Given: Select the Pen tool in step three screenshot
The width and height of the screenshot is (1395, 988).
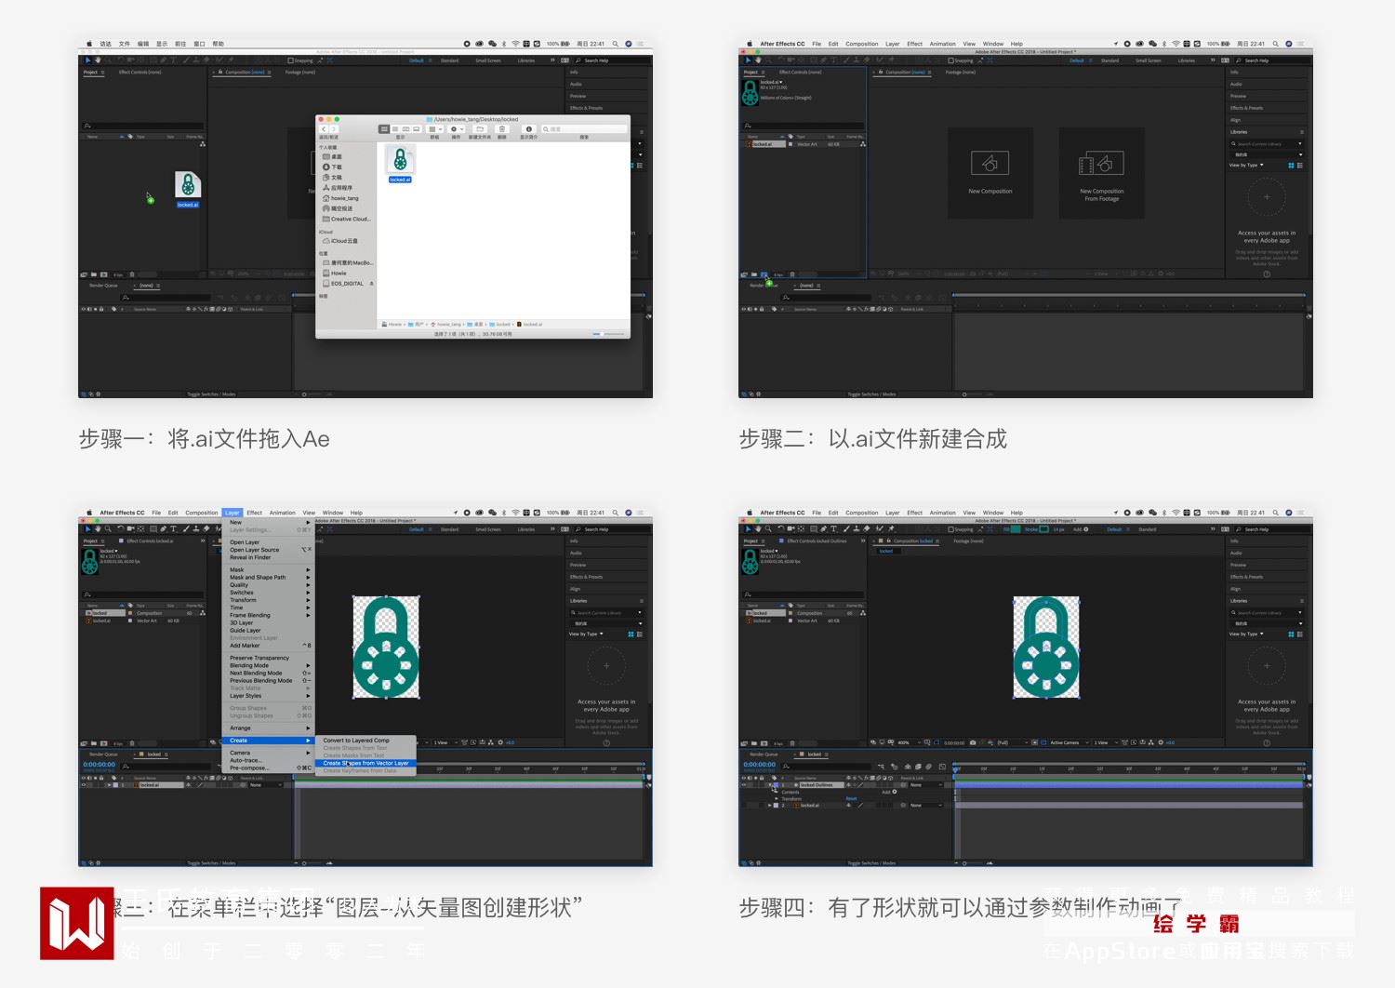Looking at the screenshot, I should tap(163, 528).
